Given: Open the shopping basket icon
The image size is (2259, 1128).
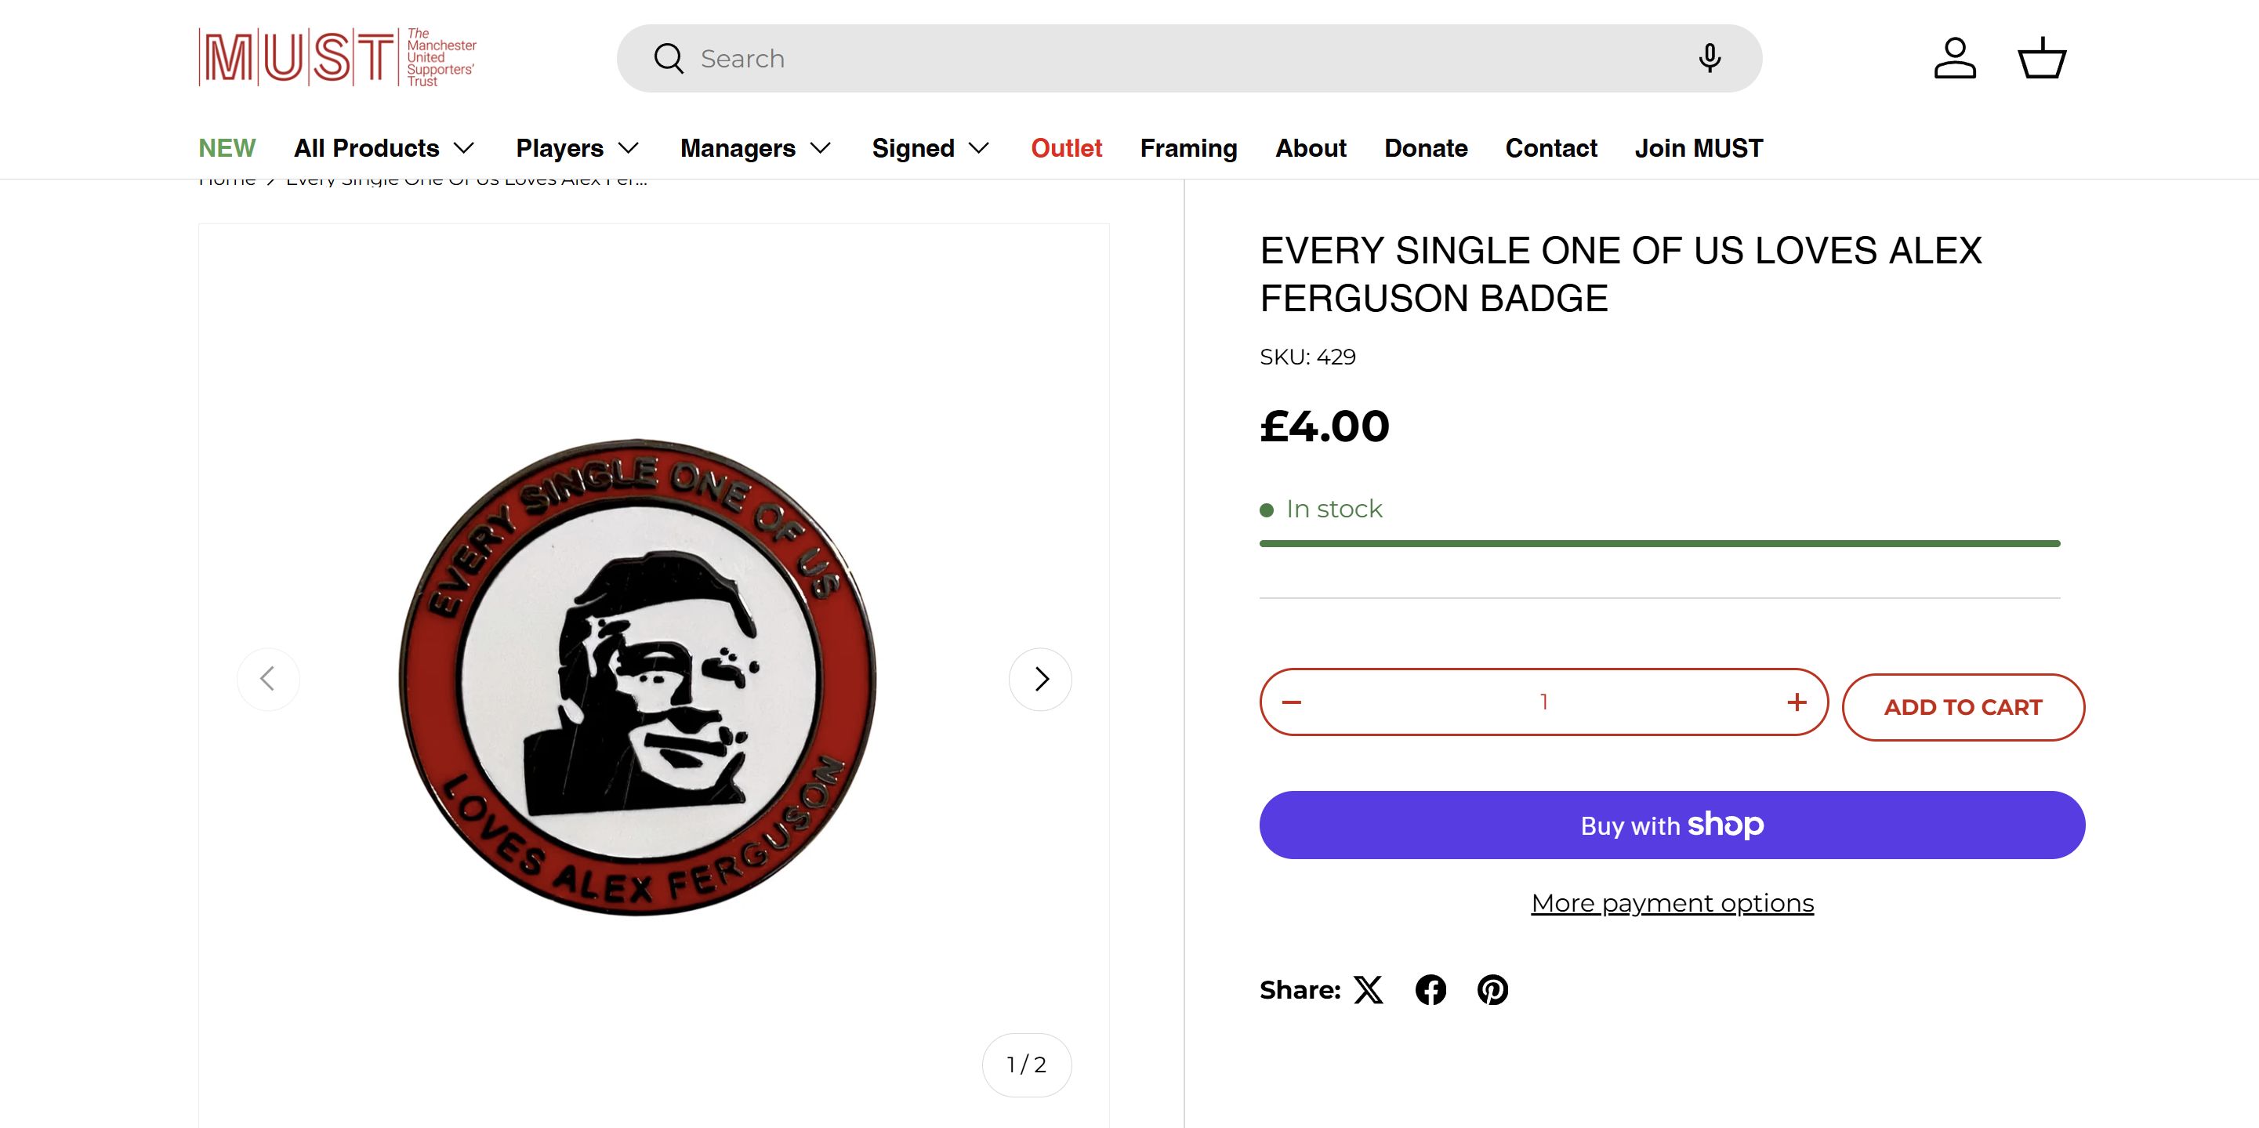Looking at the screenshot, I should [x=2043, y=58].
